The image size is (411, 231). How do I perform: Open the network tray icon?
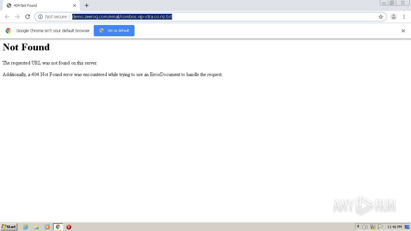(373, 227)
